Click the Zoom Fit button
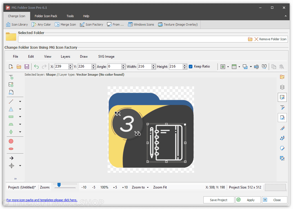The width and height of the screenshot is (293, 209). (x=160, y=187)
